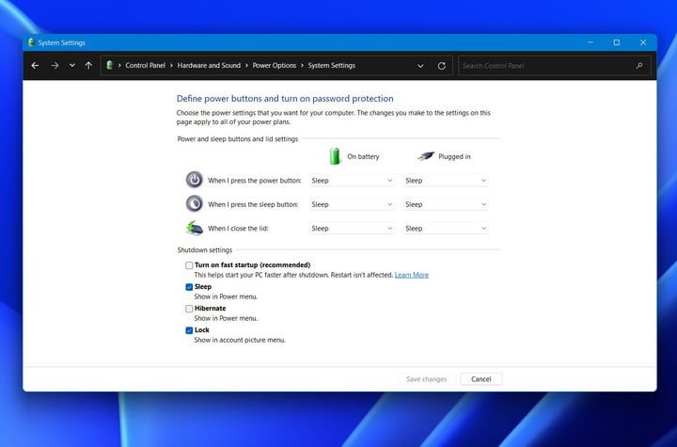Click the battery icon in address bar
Screen dimensions: 677x447
(110, 65)
